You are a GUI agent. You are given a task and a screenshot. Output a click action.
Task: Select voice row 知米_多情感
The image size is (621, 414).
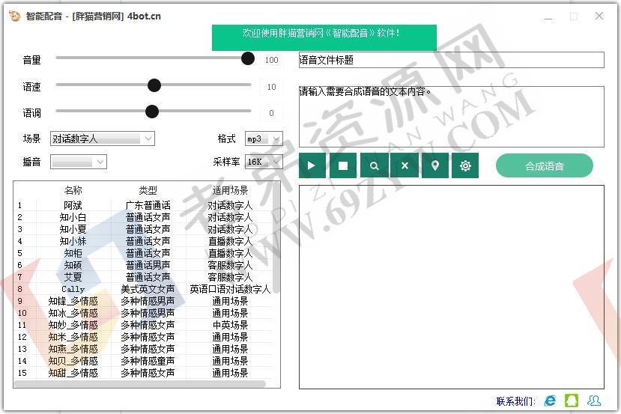[x=143, y=337]
